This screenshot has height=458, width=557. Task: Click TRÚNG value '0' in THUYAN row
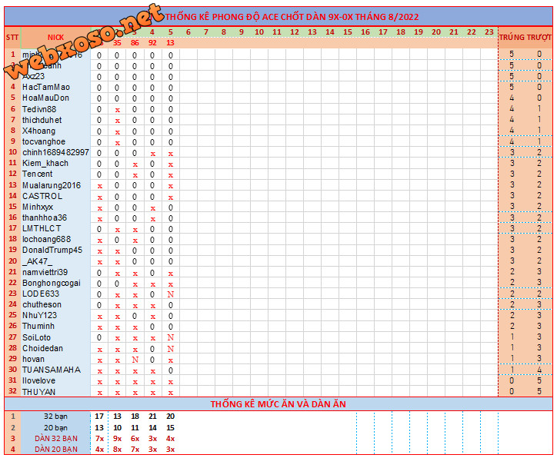(x=512, y=391)
